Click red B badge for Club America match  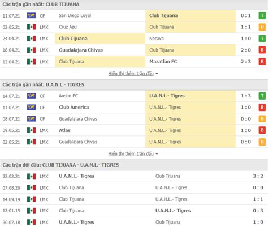[262, 108]
